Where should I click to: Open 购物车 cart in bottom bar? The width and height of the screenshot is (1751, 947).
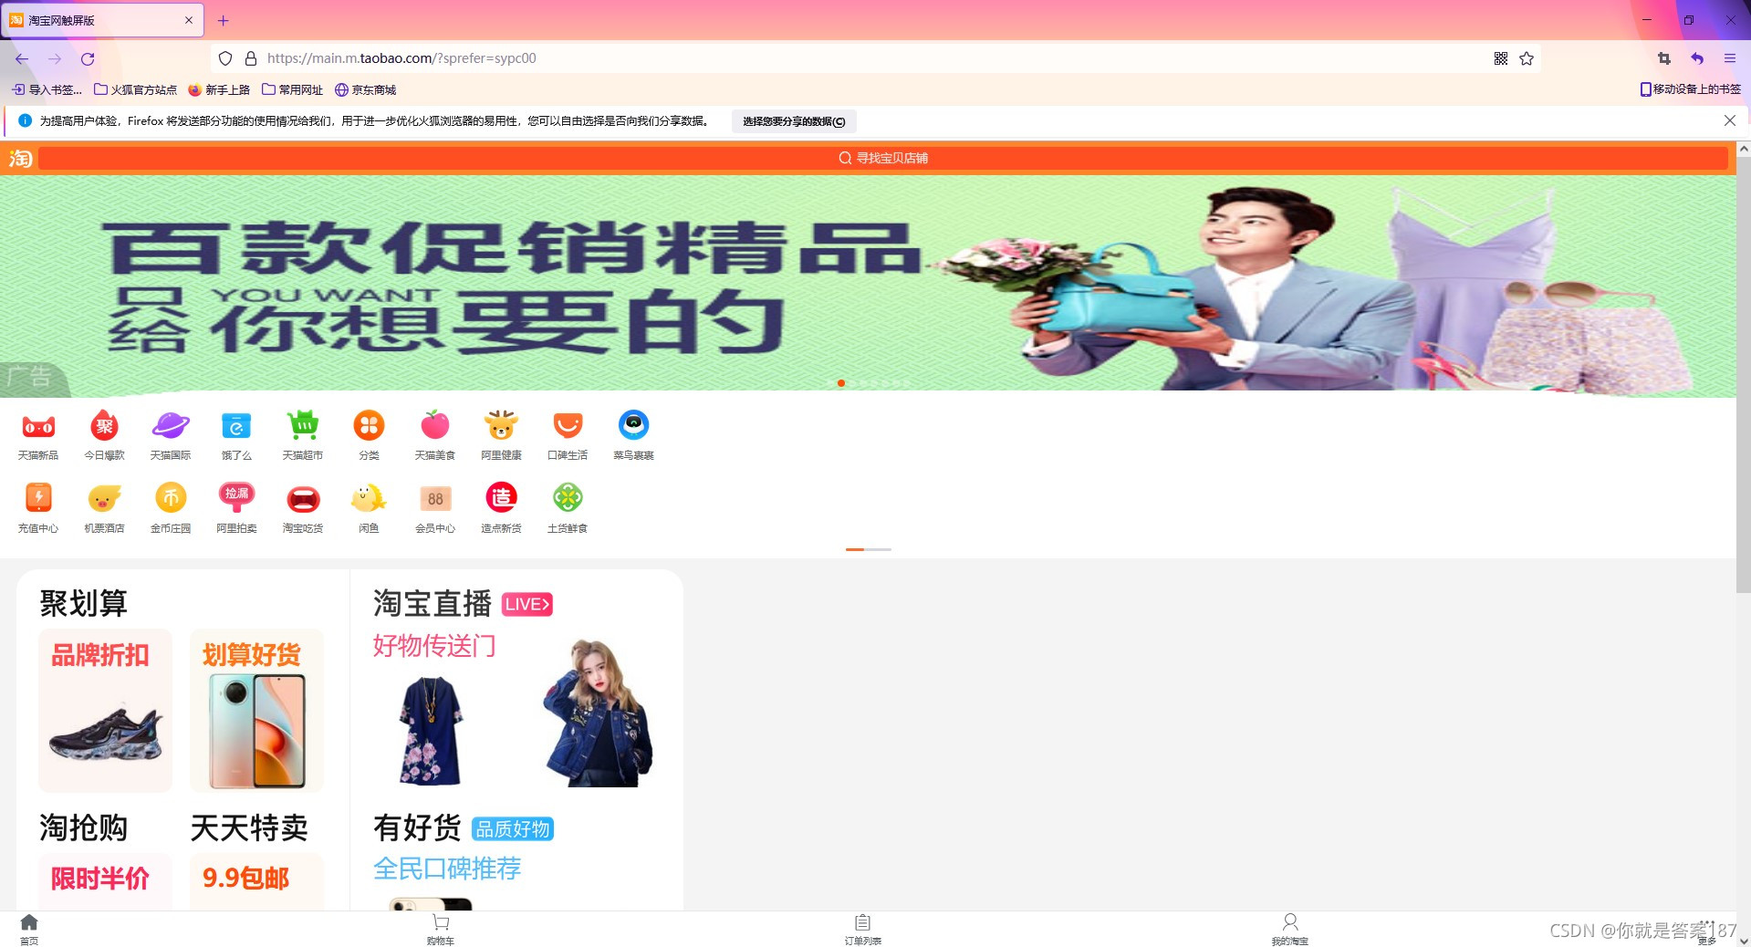click(441, 929)
